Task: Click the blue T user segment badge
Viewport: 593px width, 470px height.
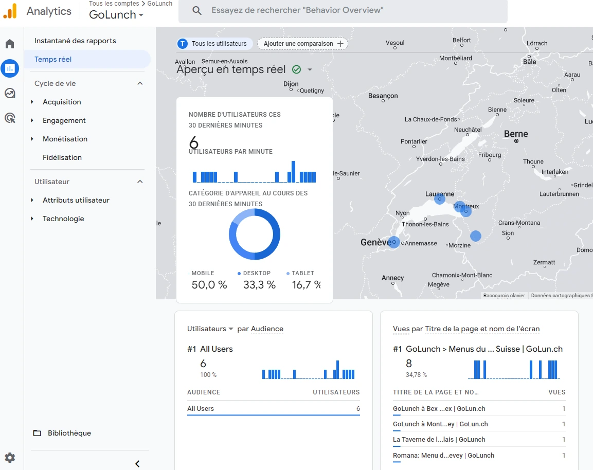Action: pos(183,44)
